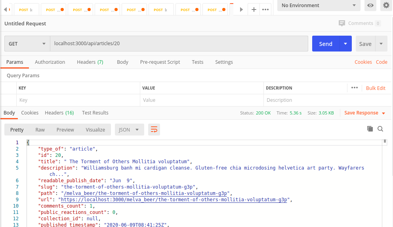Open the Tests tab
The image size is (393, 227).
click(x=198, y=62)
